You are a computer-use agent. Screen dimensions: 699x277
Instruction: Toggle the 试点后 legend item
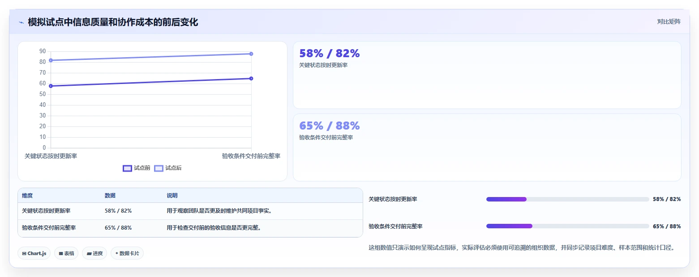(168, 168)
